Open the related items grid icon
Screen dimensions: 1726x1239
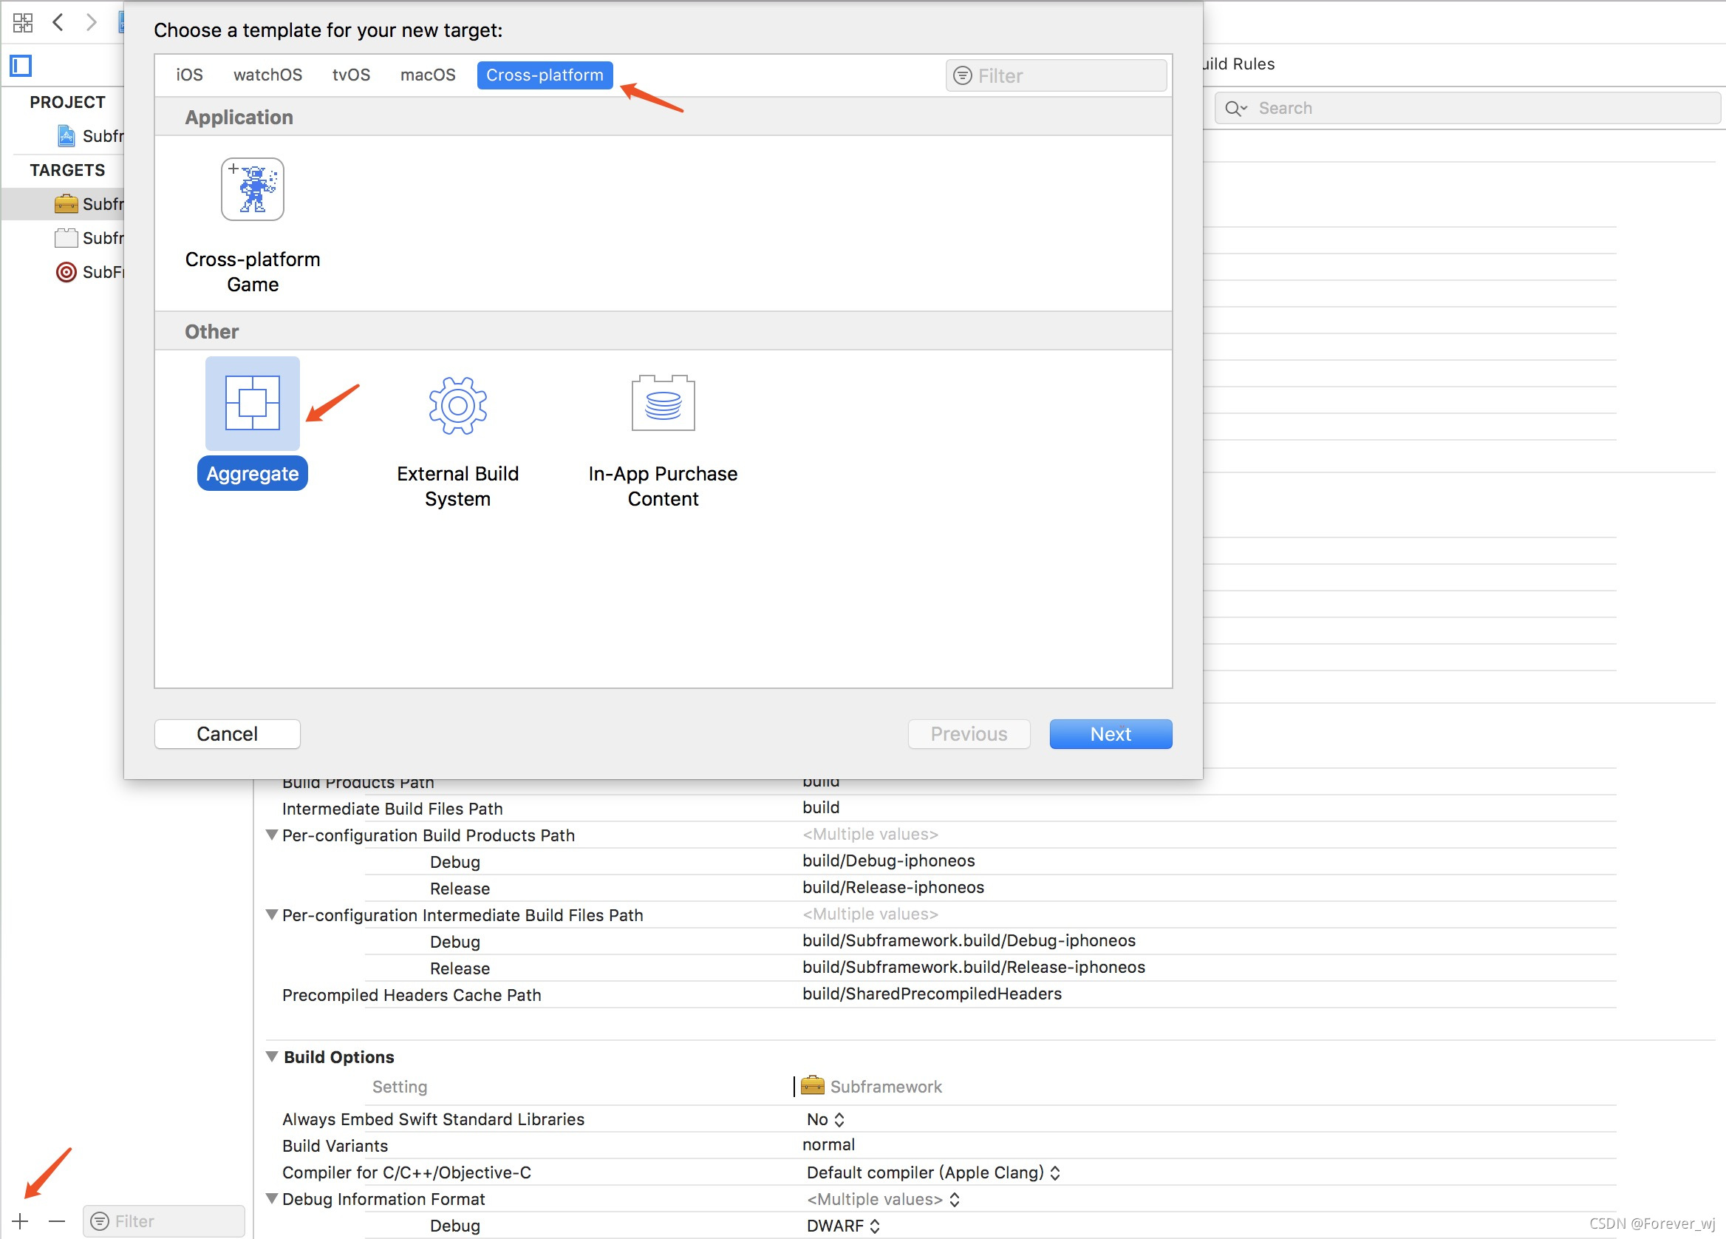(23, 22)
